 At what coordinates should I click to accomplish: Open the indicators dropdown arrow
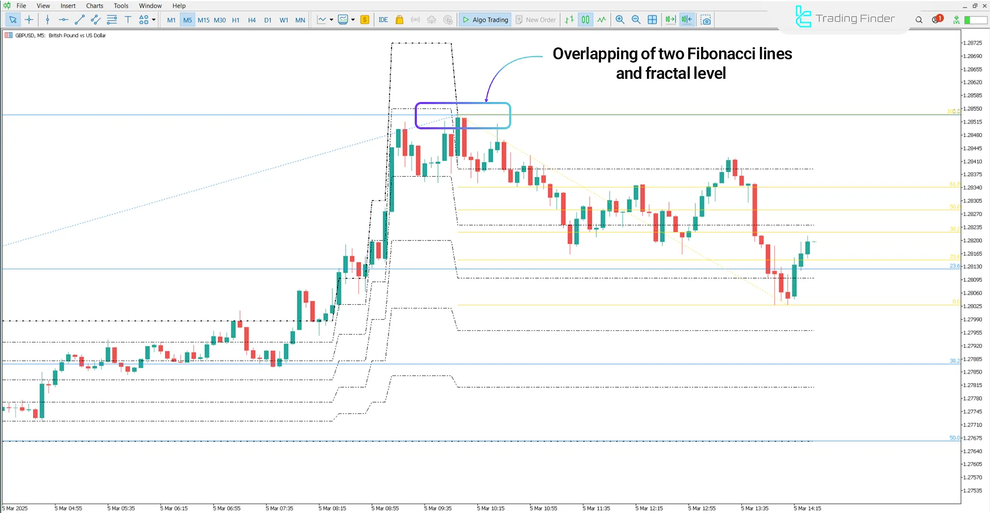click(353, 20)
